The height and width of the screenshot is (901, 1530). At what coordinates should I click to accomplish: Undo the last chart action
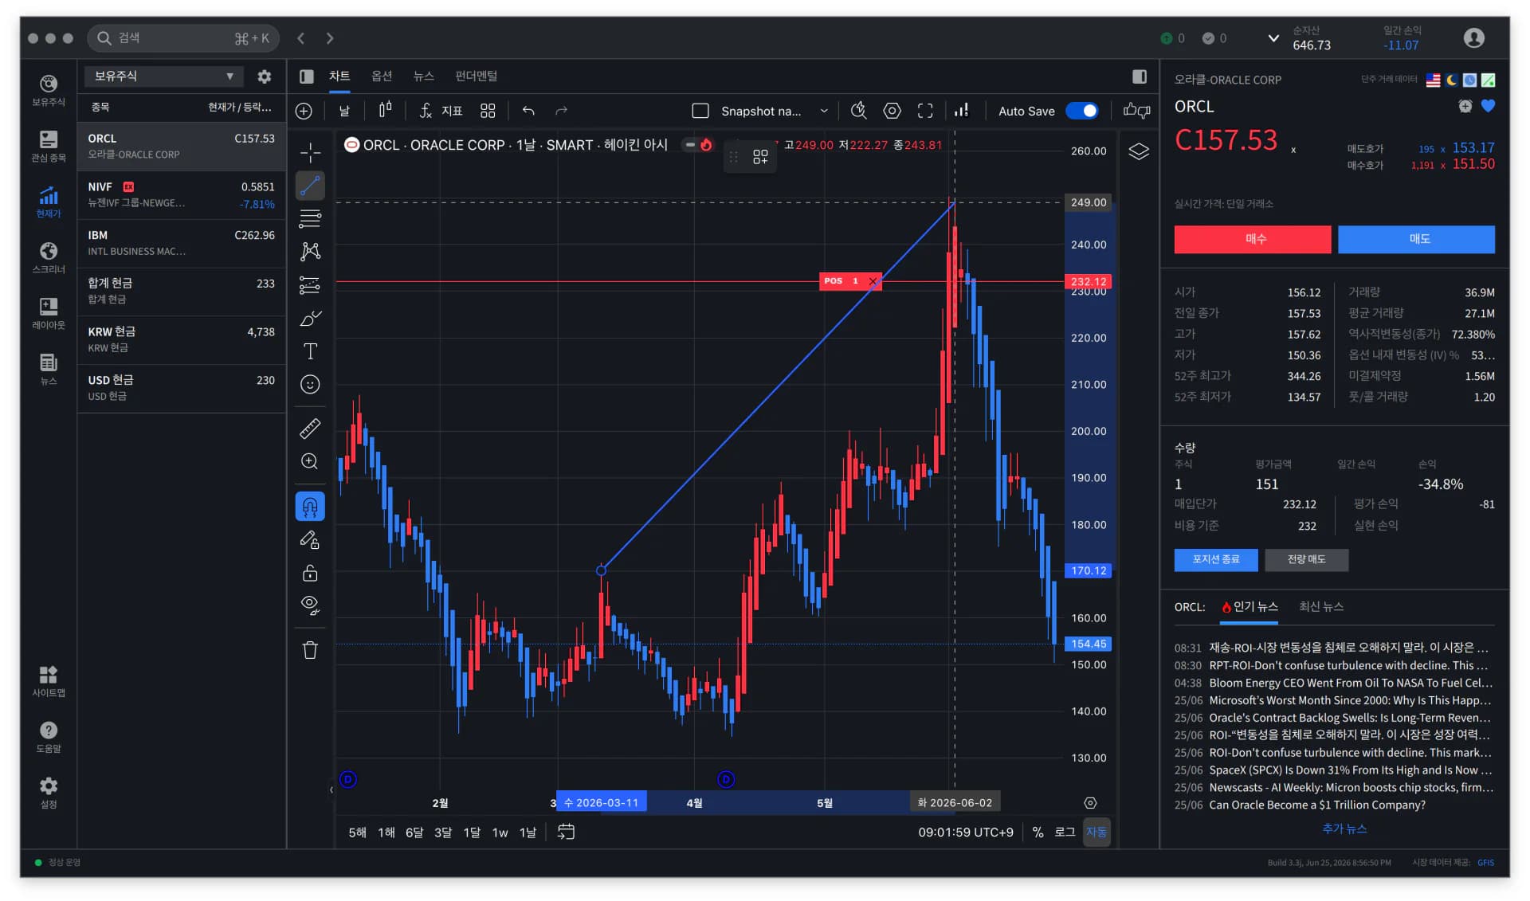click(x=528, y=111)
